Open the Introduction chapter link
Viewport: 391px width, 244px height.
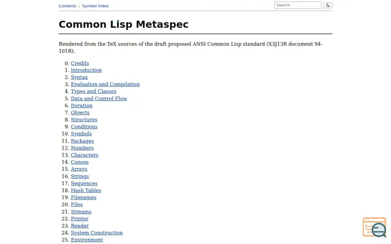[x=87, y=70]
